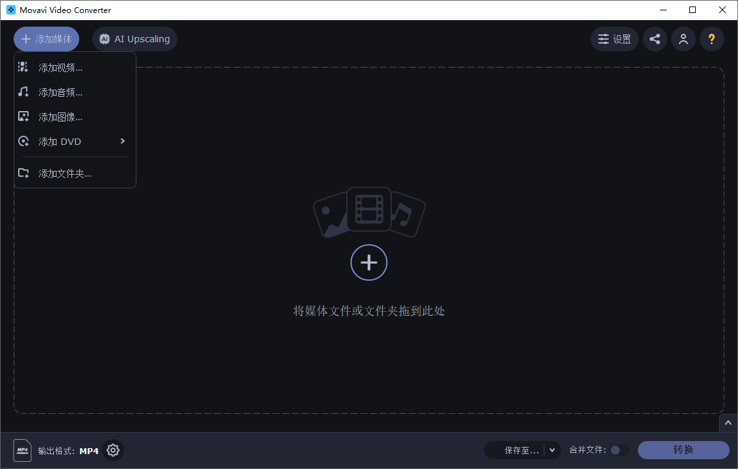This screenshot has height=469, width=738.
Task: Select 添加图像... menu entry
Action: click(x=75, y=117)
